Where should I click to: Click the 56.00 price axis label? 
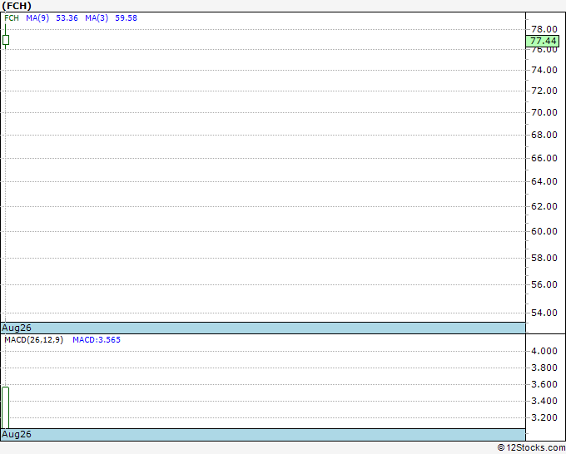[x=544, y=284]
